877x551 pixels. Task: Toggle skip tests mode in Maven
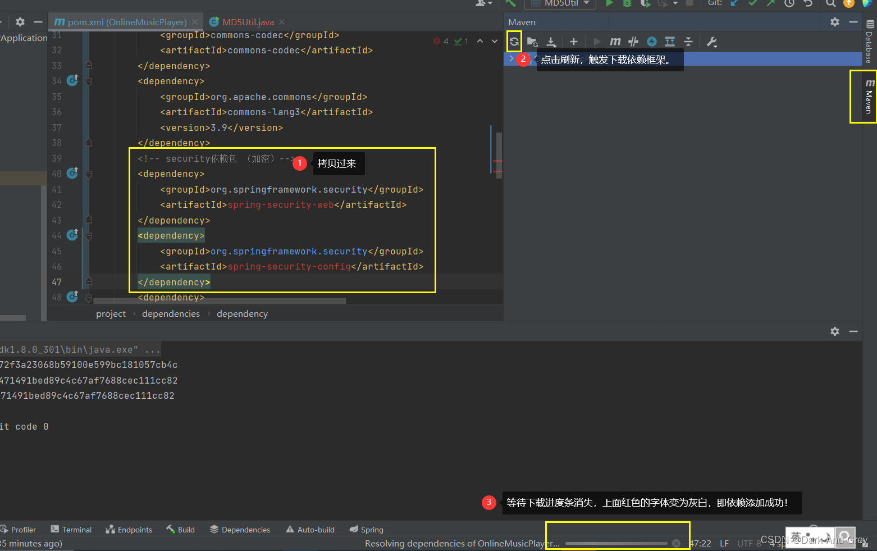click(651, 42)
